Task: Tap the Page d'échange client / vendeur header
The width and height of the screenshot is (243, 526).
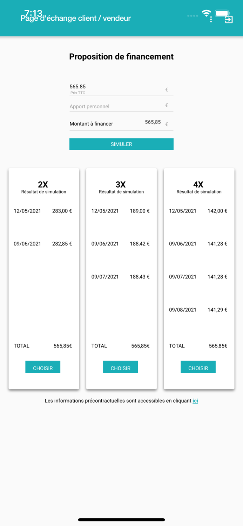Action: coord(76,18)
